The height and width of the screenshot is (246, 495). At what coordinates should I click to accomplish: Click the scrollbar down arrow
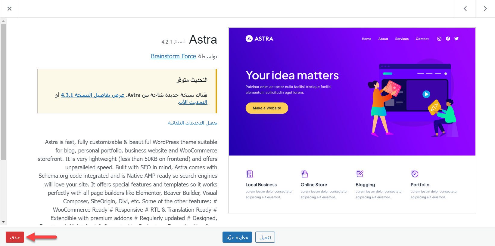tap(3, 222)
